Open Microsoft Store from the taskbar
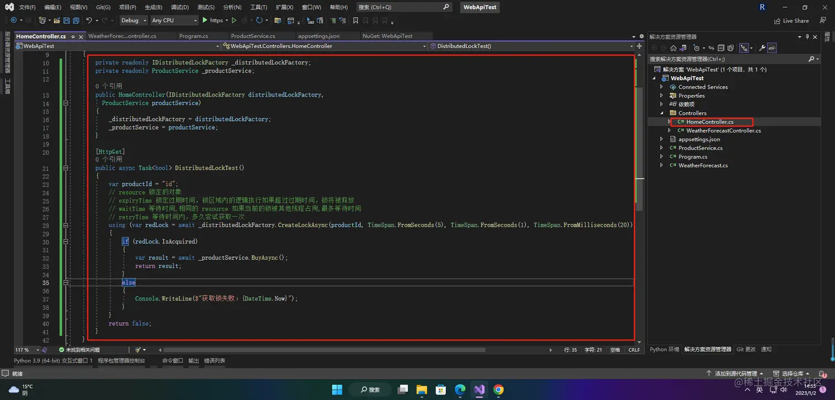Screen dimensions: 835x400 pos(441,390)
